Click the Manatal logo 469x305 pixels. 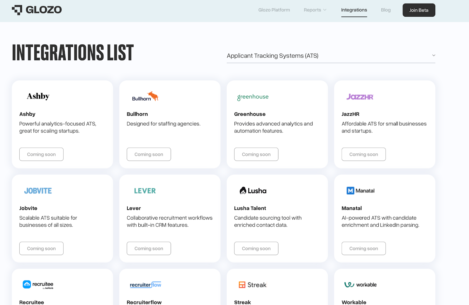pos(361,191)
